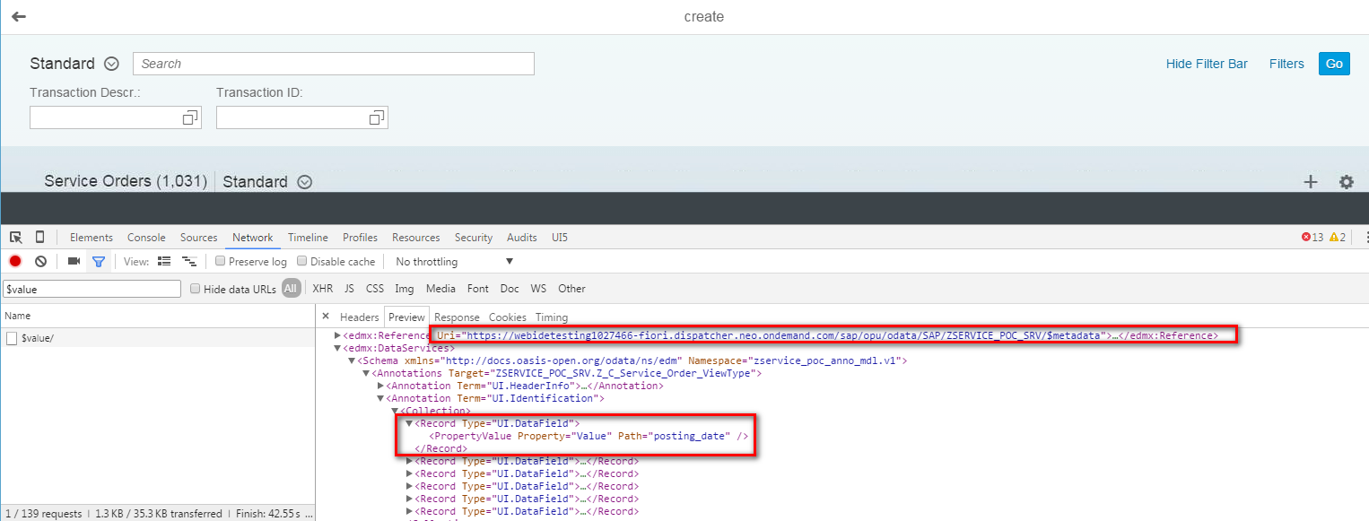Filter requests by CSS
Screen dimensions: 1369x521
coord(375,289)
